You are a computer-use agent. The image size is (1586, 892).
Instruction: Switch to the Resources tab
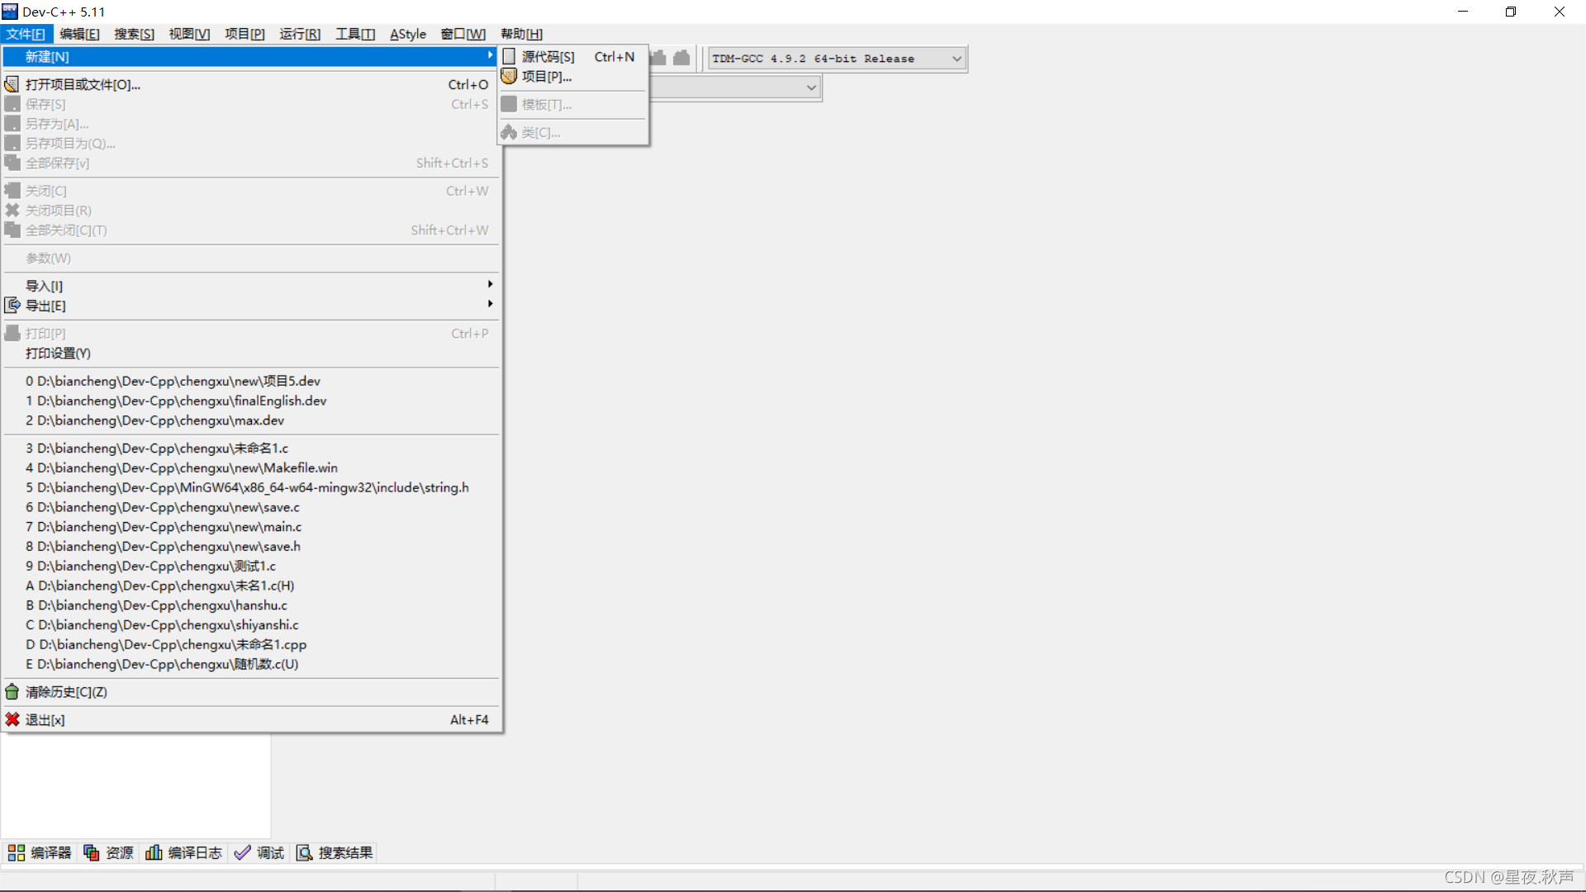coord(108,852)
